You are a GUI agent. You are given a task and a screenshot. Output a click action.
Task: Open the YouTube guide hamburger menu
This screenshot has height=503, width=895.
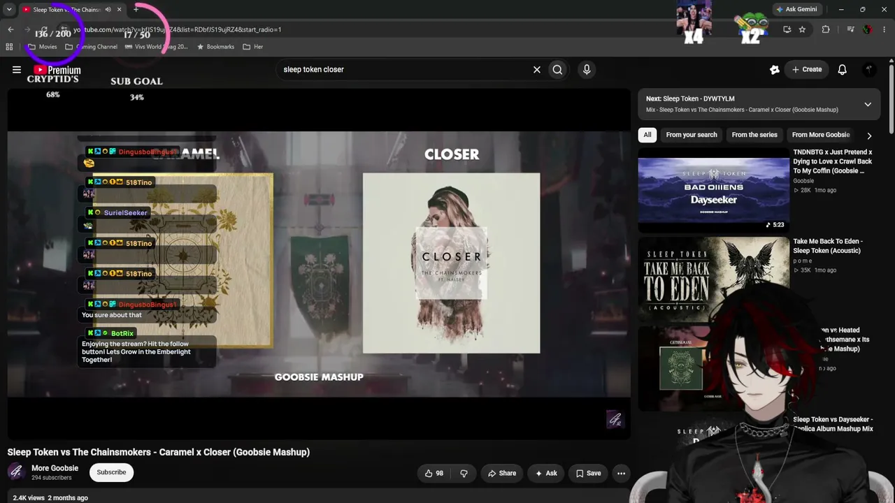point(17,69)
